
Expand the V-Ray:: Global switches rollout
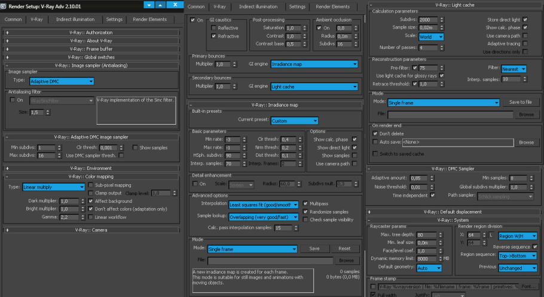(x=91, y=57)
